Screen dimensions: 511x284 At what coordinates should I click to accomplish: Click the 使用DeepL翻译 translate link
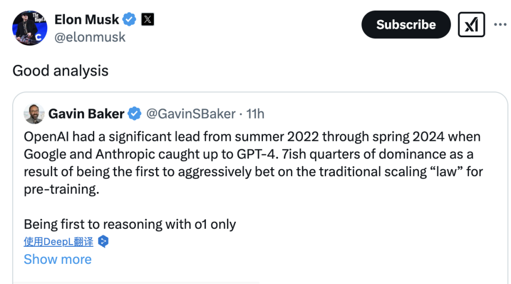coord(59,241)
